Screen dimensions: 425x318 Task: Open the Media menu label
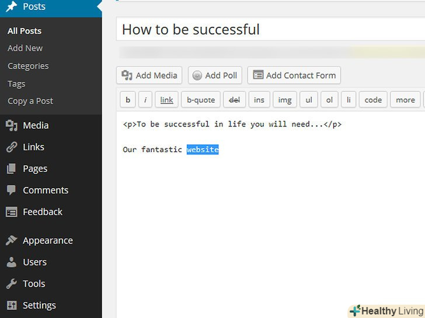tap(36, 125)
